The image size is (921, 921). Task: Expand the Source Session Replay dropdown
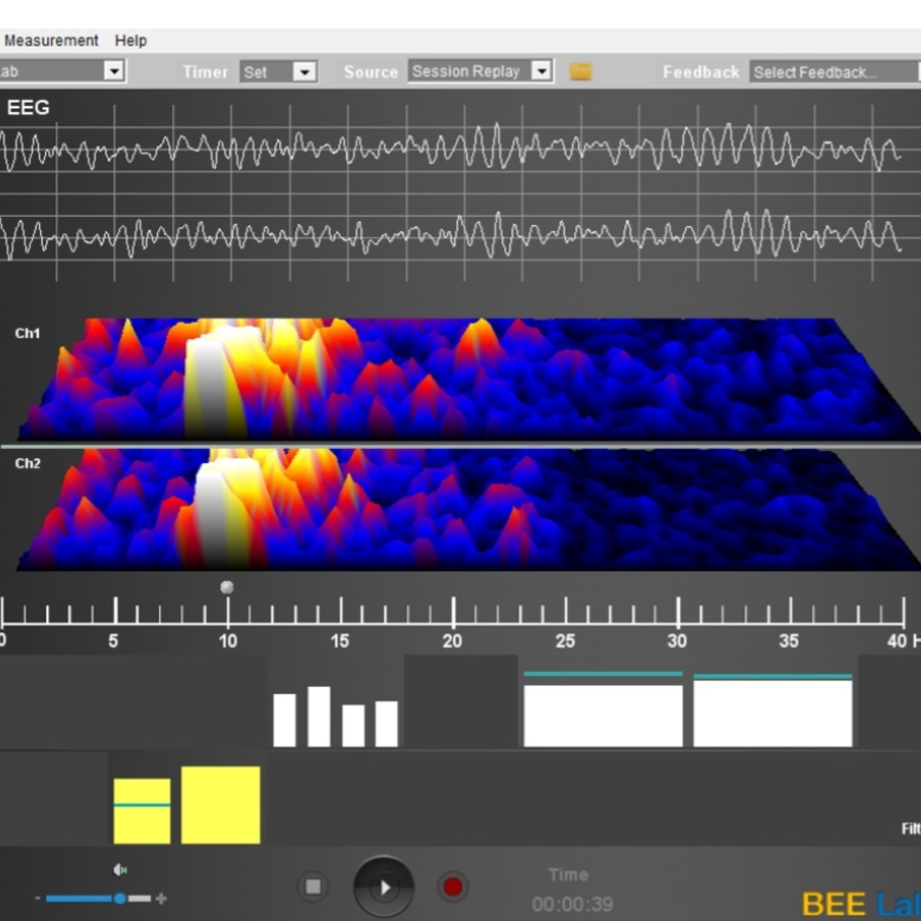click(542, 71)
